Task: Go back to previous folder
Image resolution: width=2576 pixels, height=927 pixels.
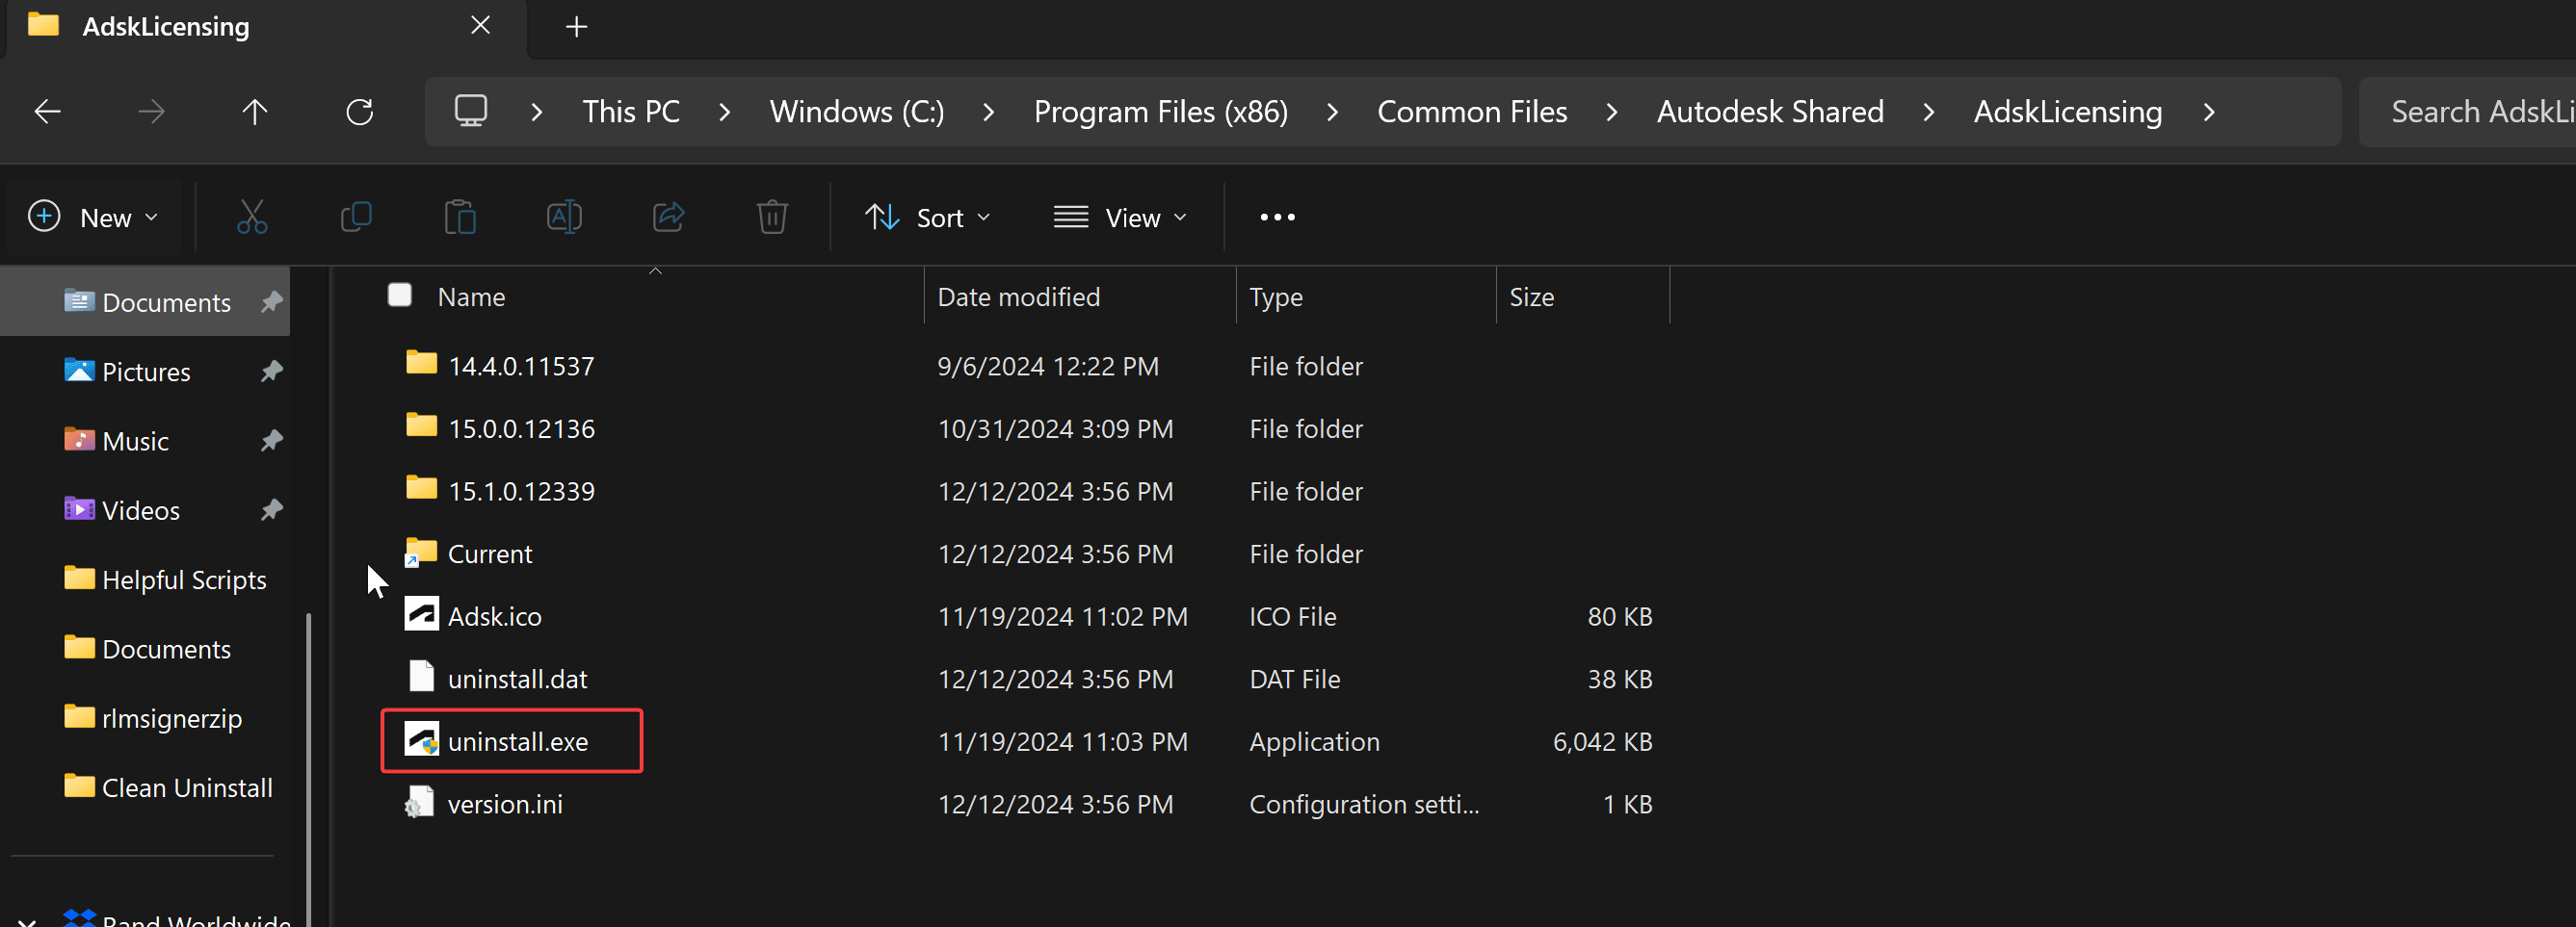Action: pos(48,112)
